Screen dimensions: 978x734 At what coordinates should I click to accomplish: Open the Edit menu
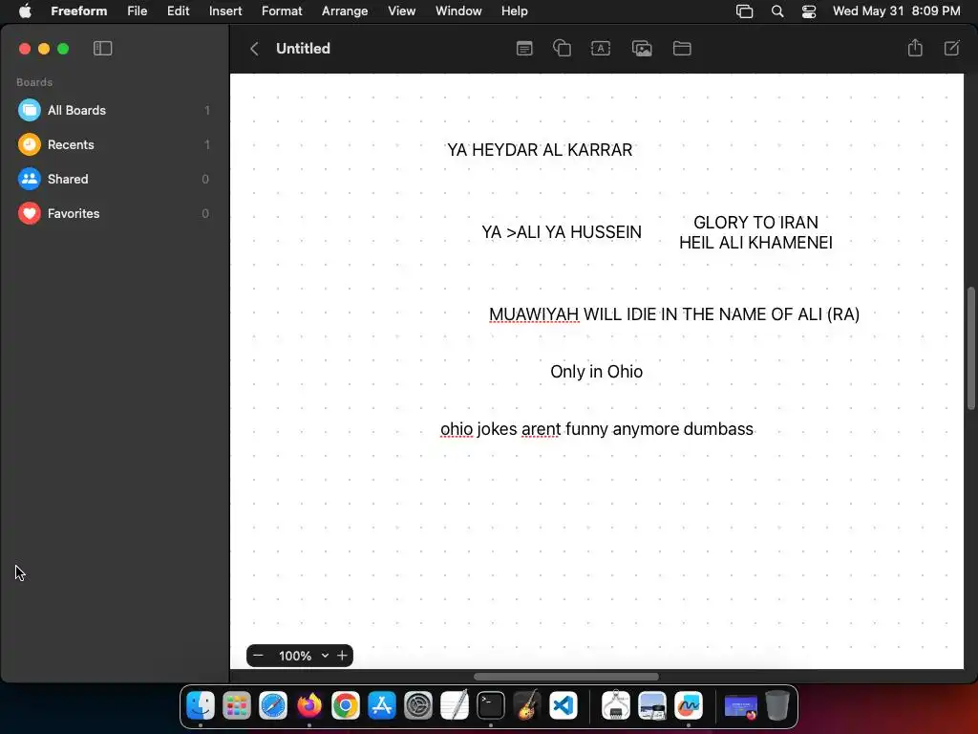pyautogui.click(x=178, y=11)
